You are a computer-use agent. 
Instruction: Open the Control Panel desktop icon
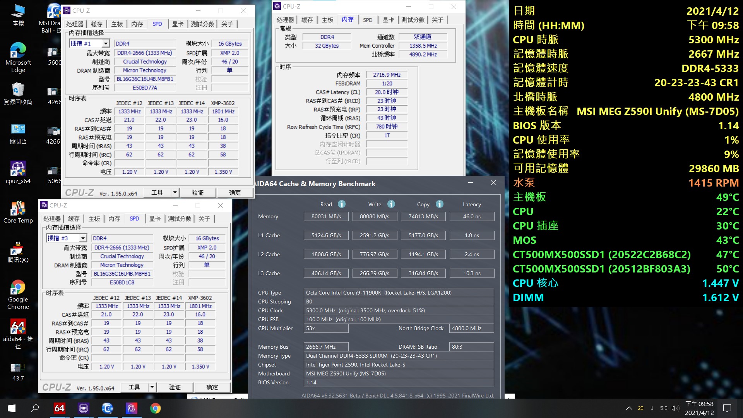(18, 134)
